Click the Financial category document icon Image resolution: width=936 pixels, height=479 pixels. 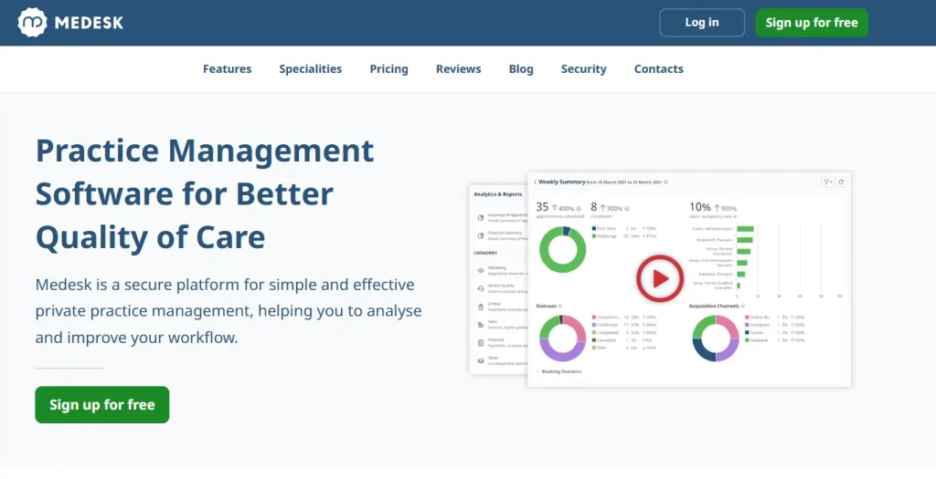(x=481, y=342)
